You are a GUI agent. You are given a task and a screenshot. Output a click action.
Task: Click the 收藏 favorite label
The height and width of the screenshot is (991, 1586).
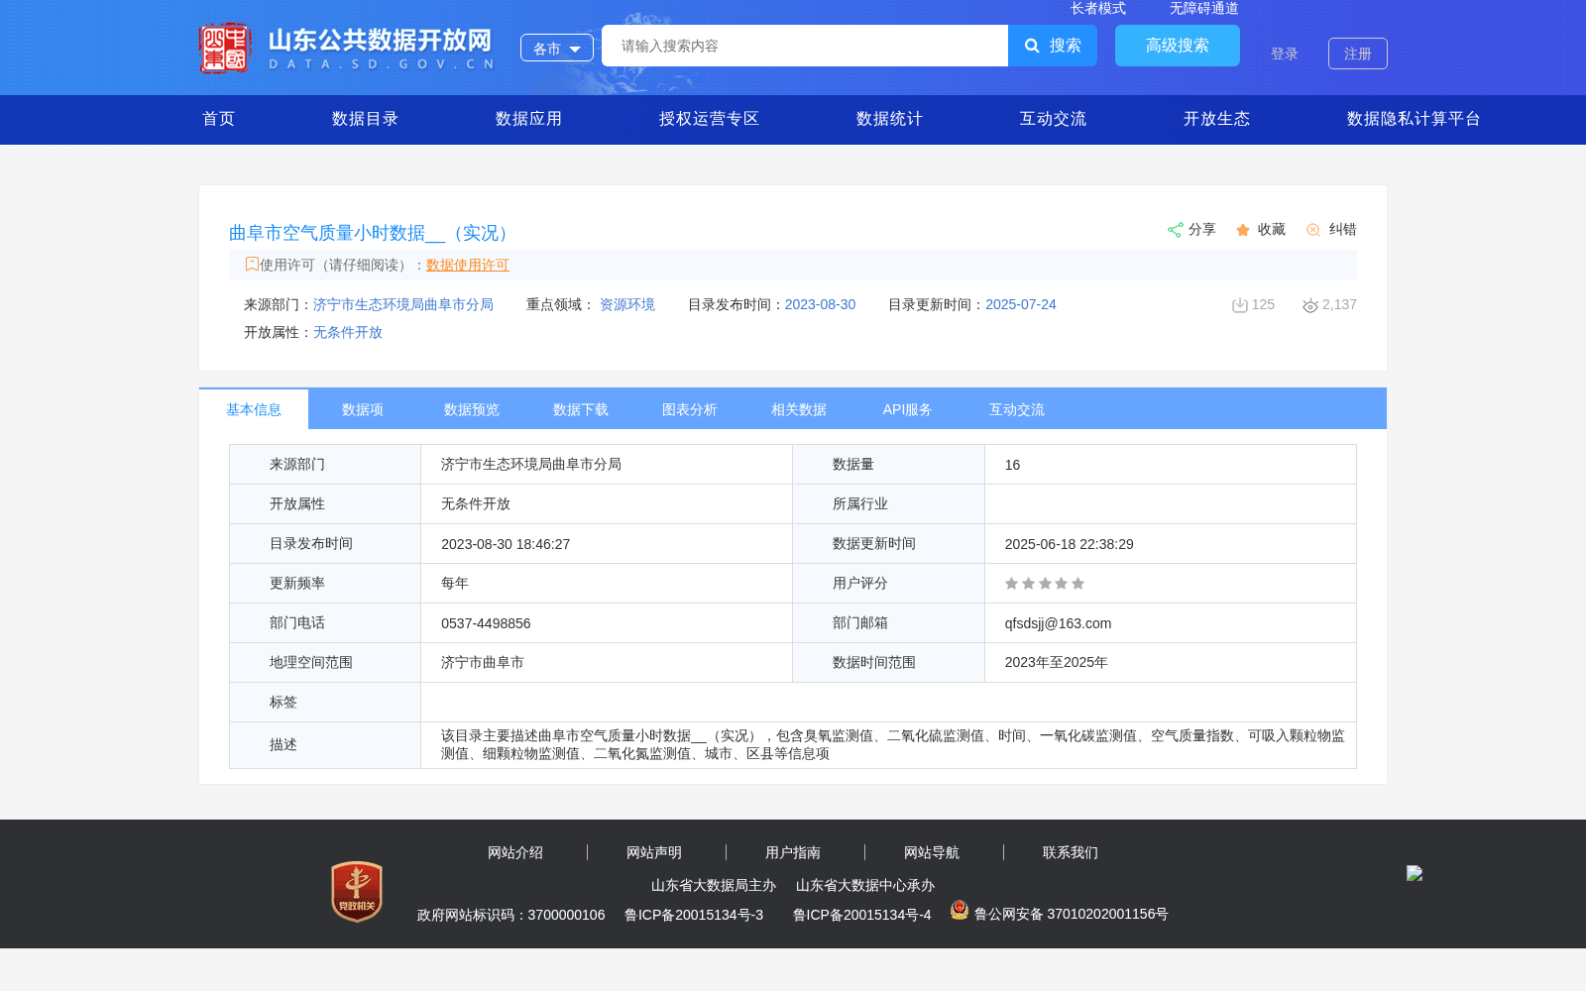[1272, 229]
